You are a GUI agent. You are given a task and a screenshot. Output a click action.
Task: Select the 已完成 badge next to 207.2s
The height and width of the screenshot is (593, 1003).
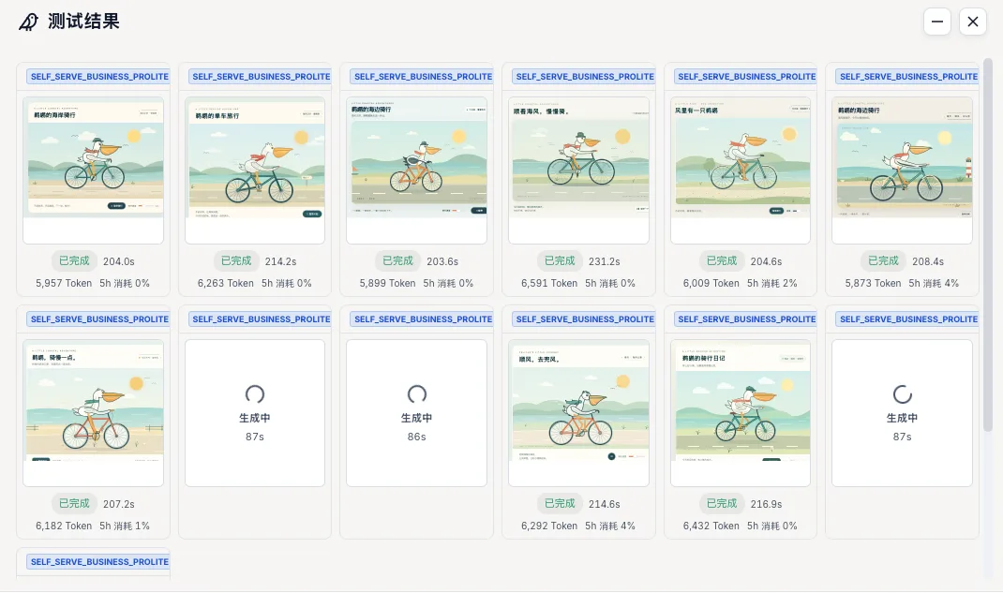tap(74, 504)
